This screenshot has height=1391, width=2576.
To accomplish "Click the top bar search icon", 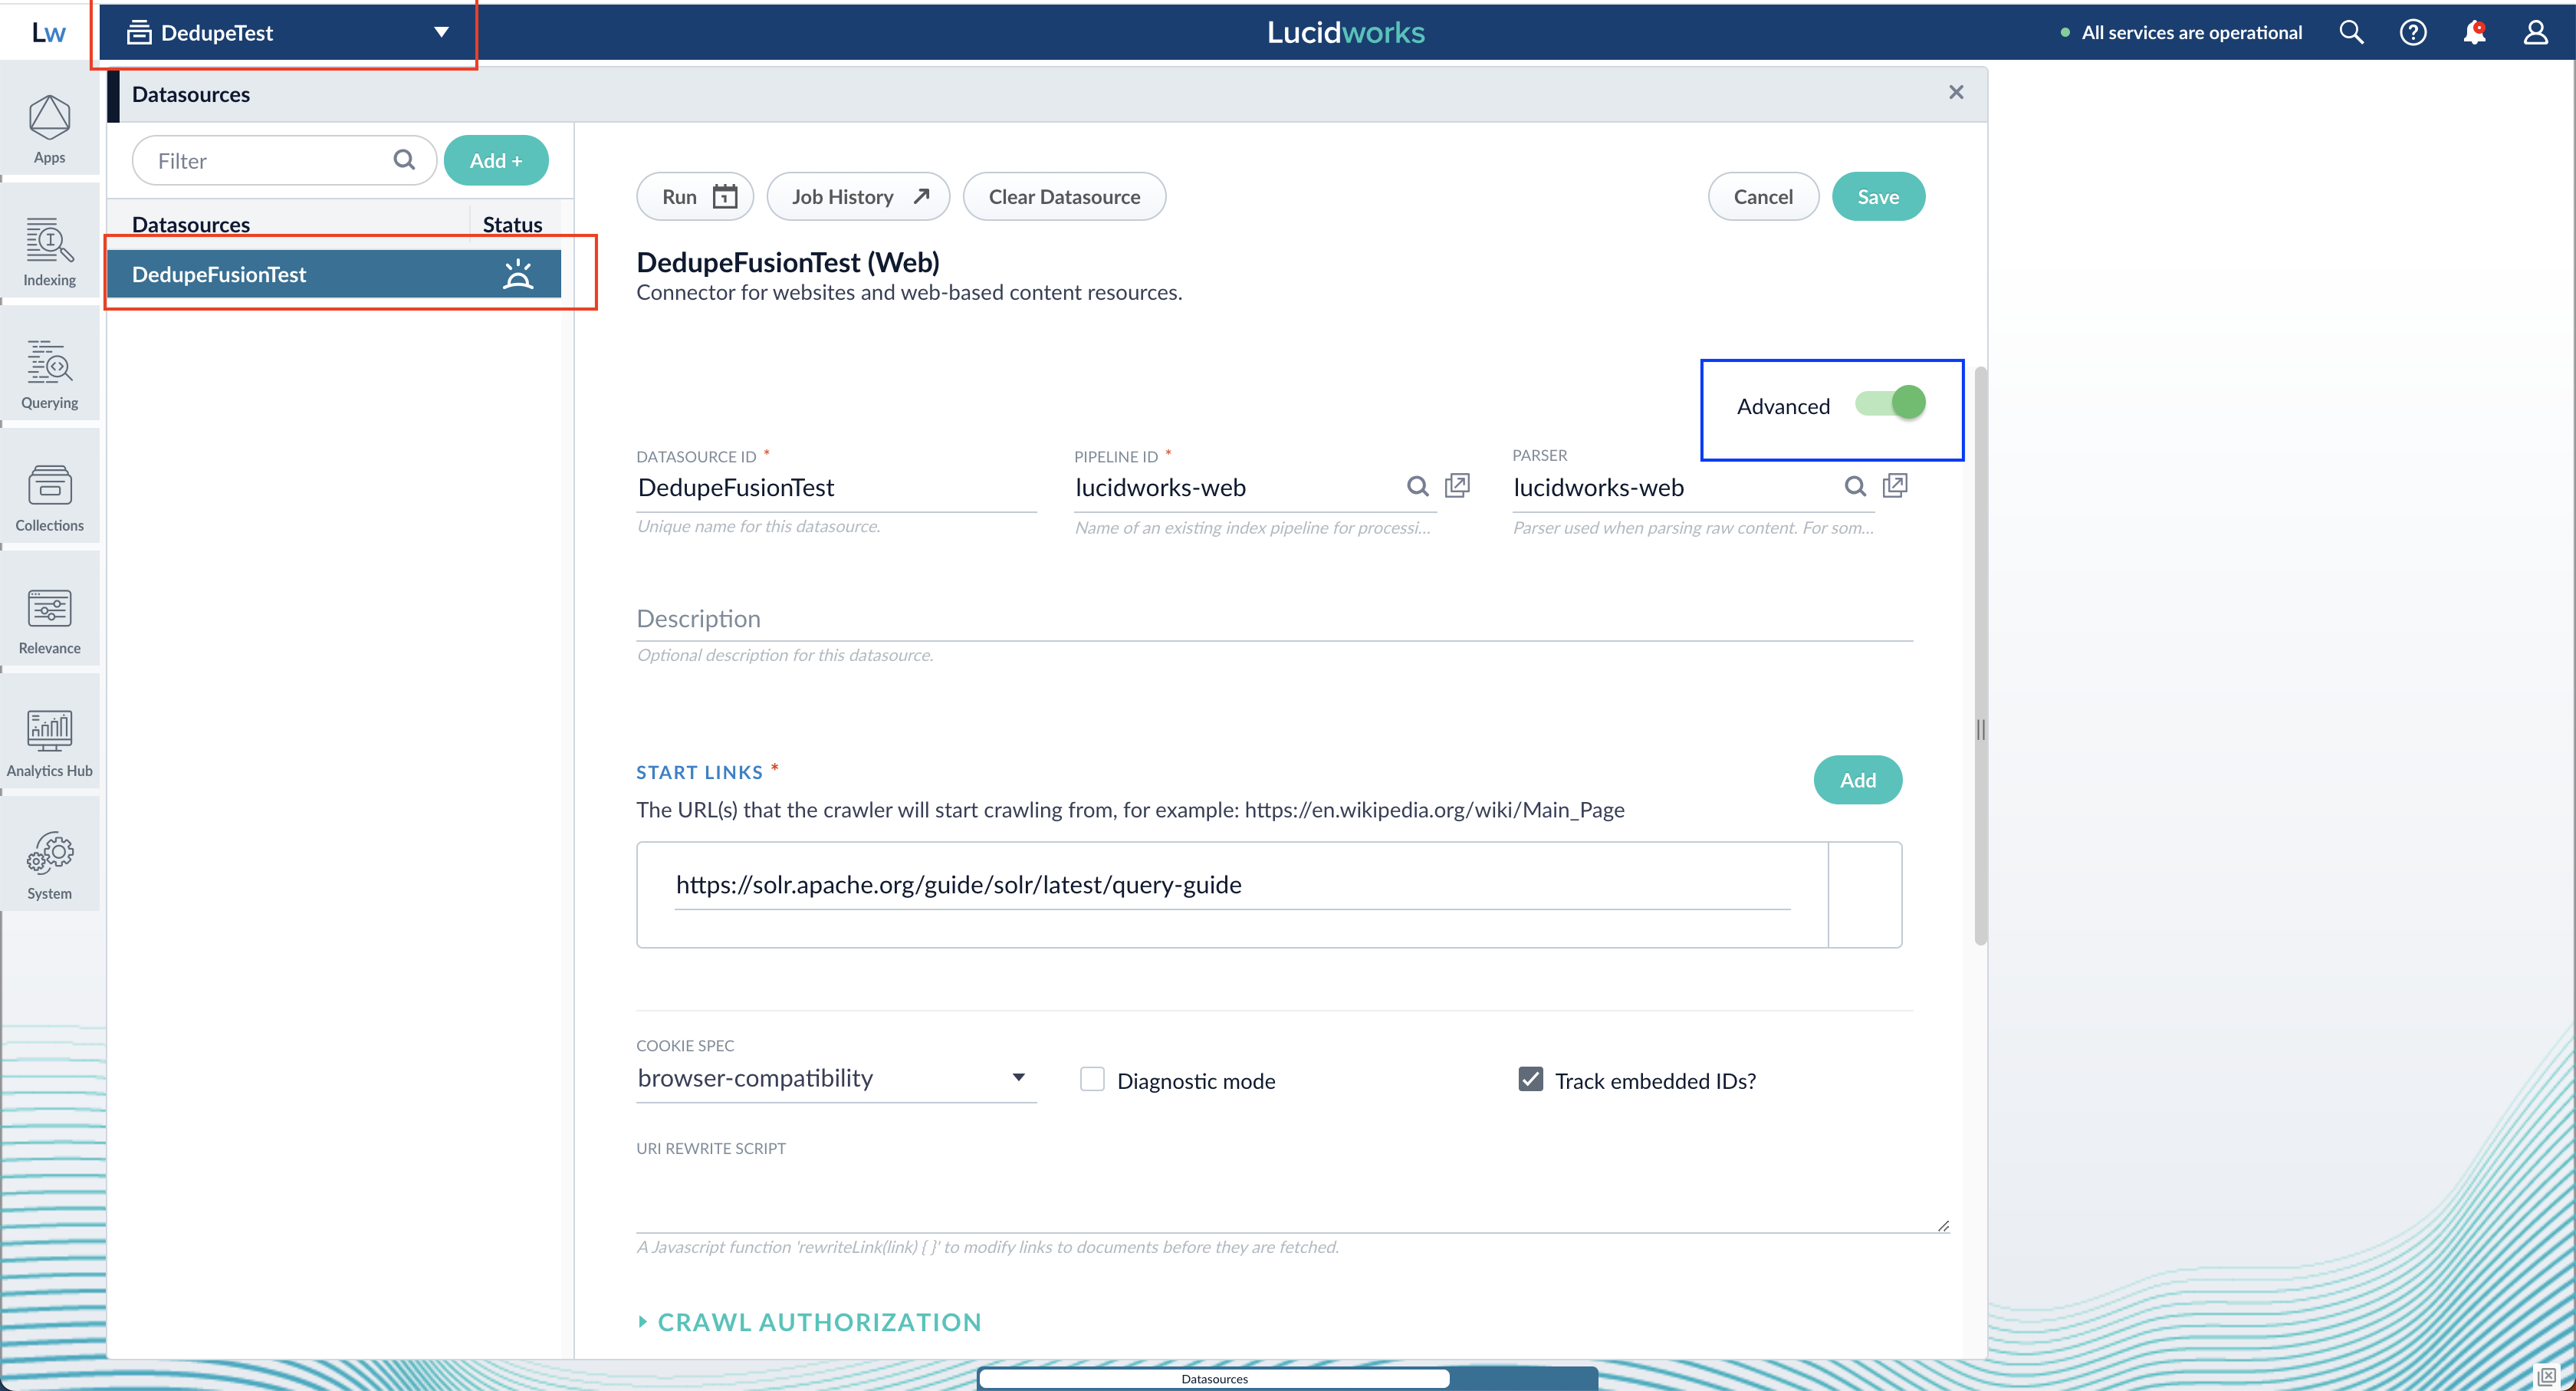I will click(x=2351, y=32).
